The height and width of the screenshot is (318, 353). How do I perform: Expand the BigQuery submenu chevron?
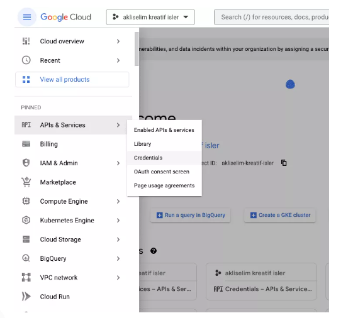click(x=118, y=259)
